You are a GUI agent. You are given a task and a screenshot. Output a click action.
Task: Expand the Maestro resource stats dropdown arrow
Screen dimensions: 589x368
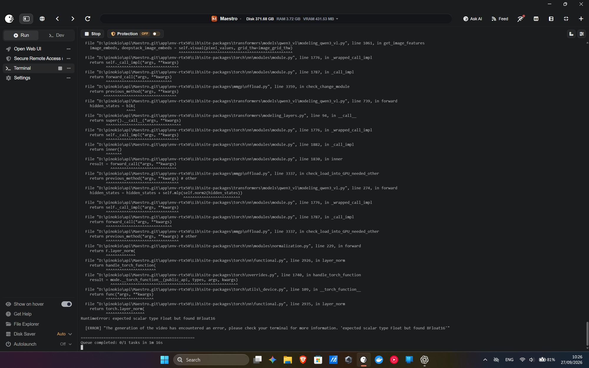tap(337, 19)
